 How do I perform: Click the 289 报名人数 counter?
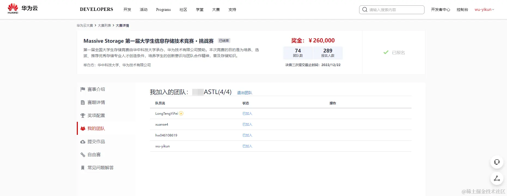pyautogui.click(x=328, y=53)
